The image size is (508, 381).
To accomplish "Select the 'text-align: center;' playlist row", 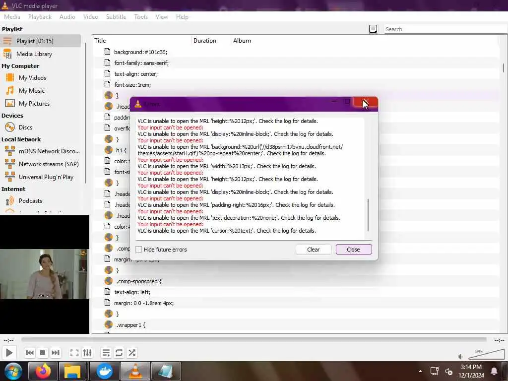I will pos(296,74).
